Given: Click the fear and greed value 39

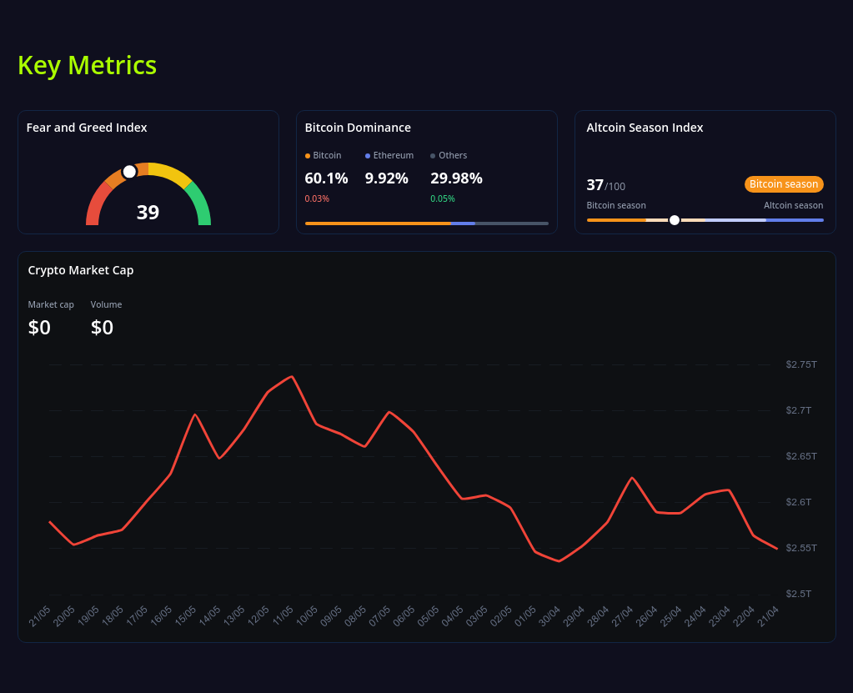Looking at the screenshot, I should pyautogui.click(x=148, y=213).
